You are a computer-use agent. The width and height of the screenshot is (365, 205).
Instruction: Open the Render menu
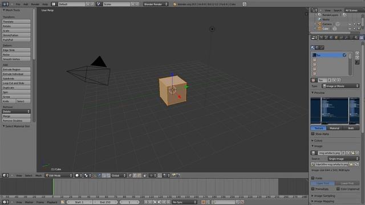[35, 4]
